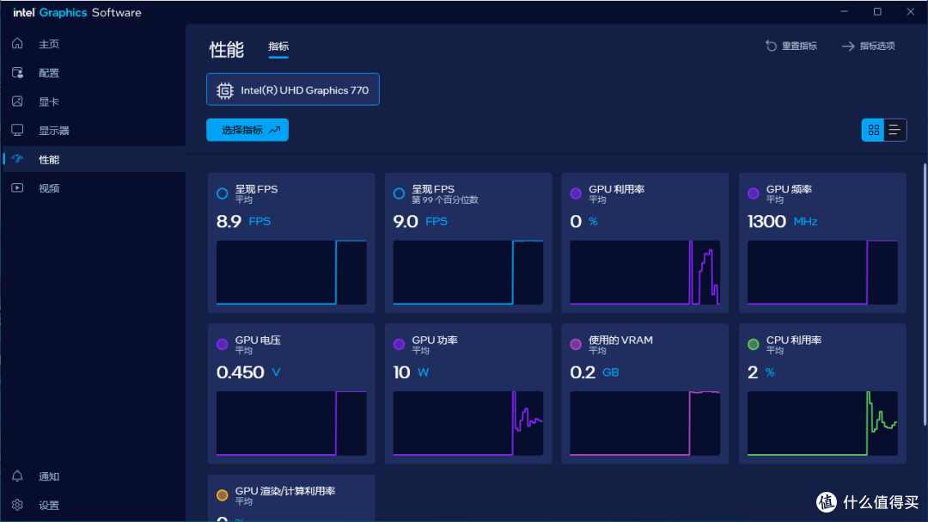Click the 呈现 FPS 平均 graph
Screen dimensions: 928x522
click(291, 273)
